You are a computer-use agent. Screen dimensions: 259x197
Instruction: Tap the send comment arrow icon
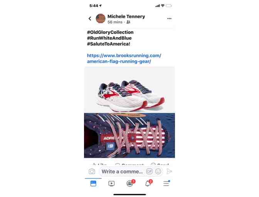[169, 172]
